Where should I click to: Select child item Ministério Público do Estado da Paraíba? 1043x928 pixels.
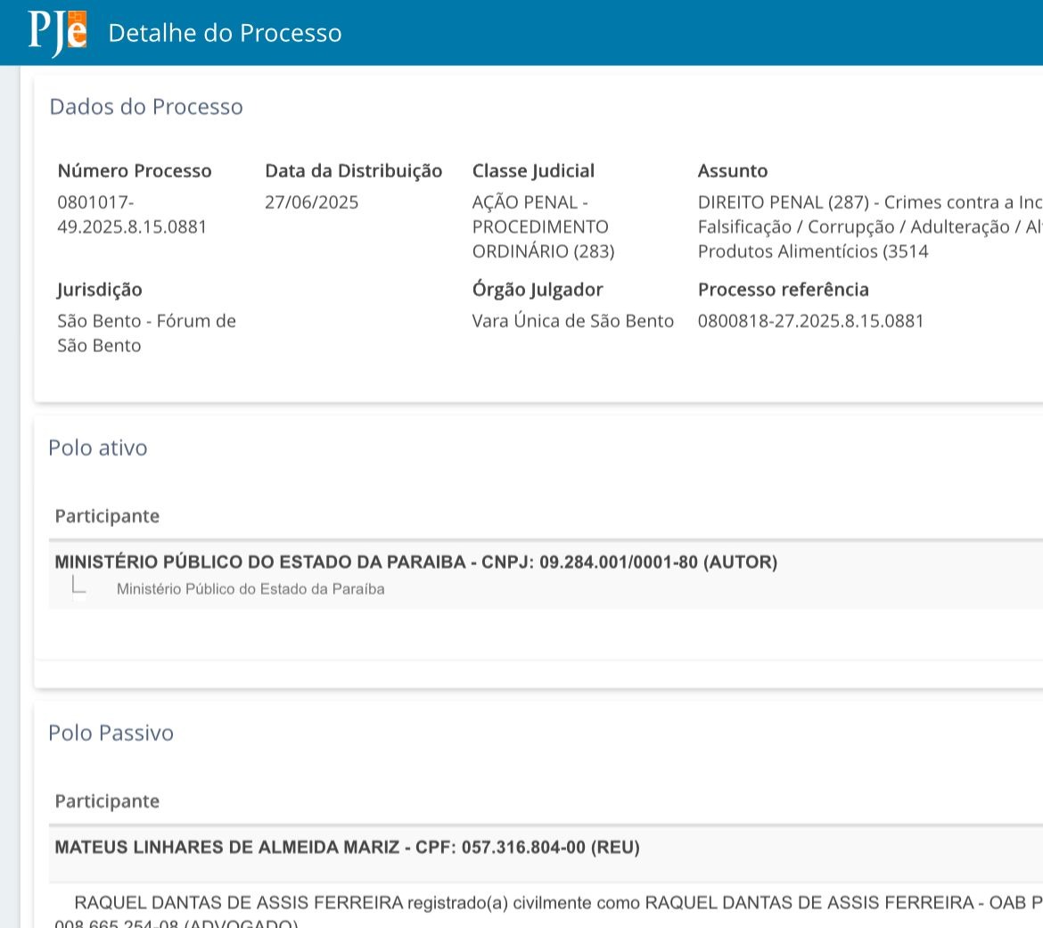(x=250, y=589)
